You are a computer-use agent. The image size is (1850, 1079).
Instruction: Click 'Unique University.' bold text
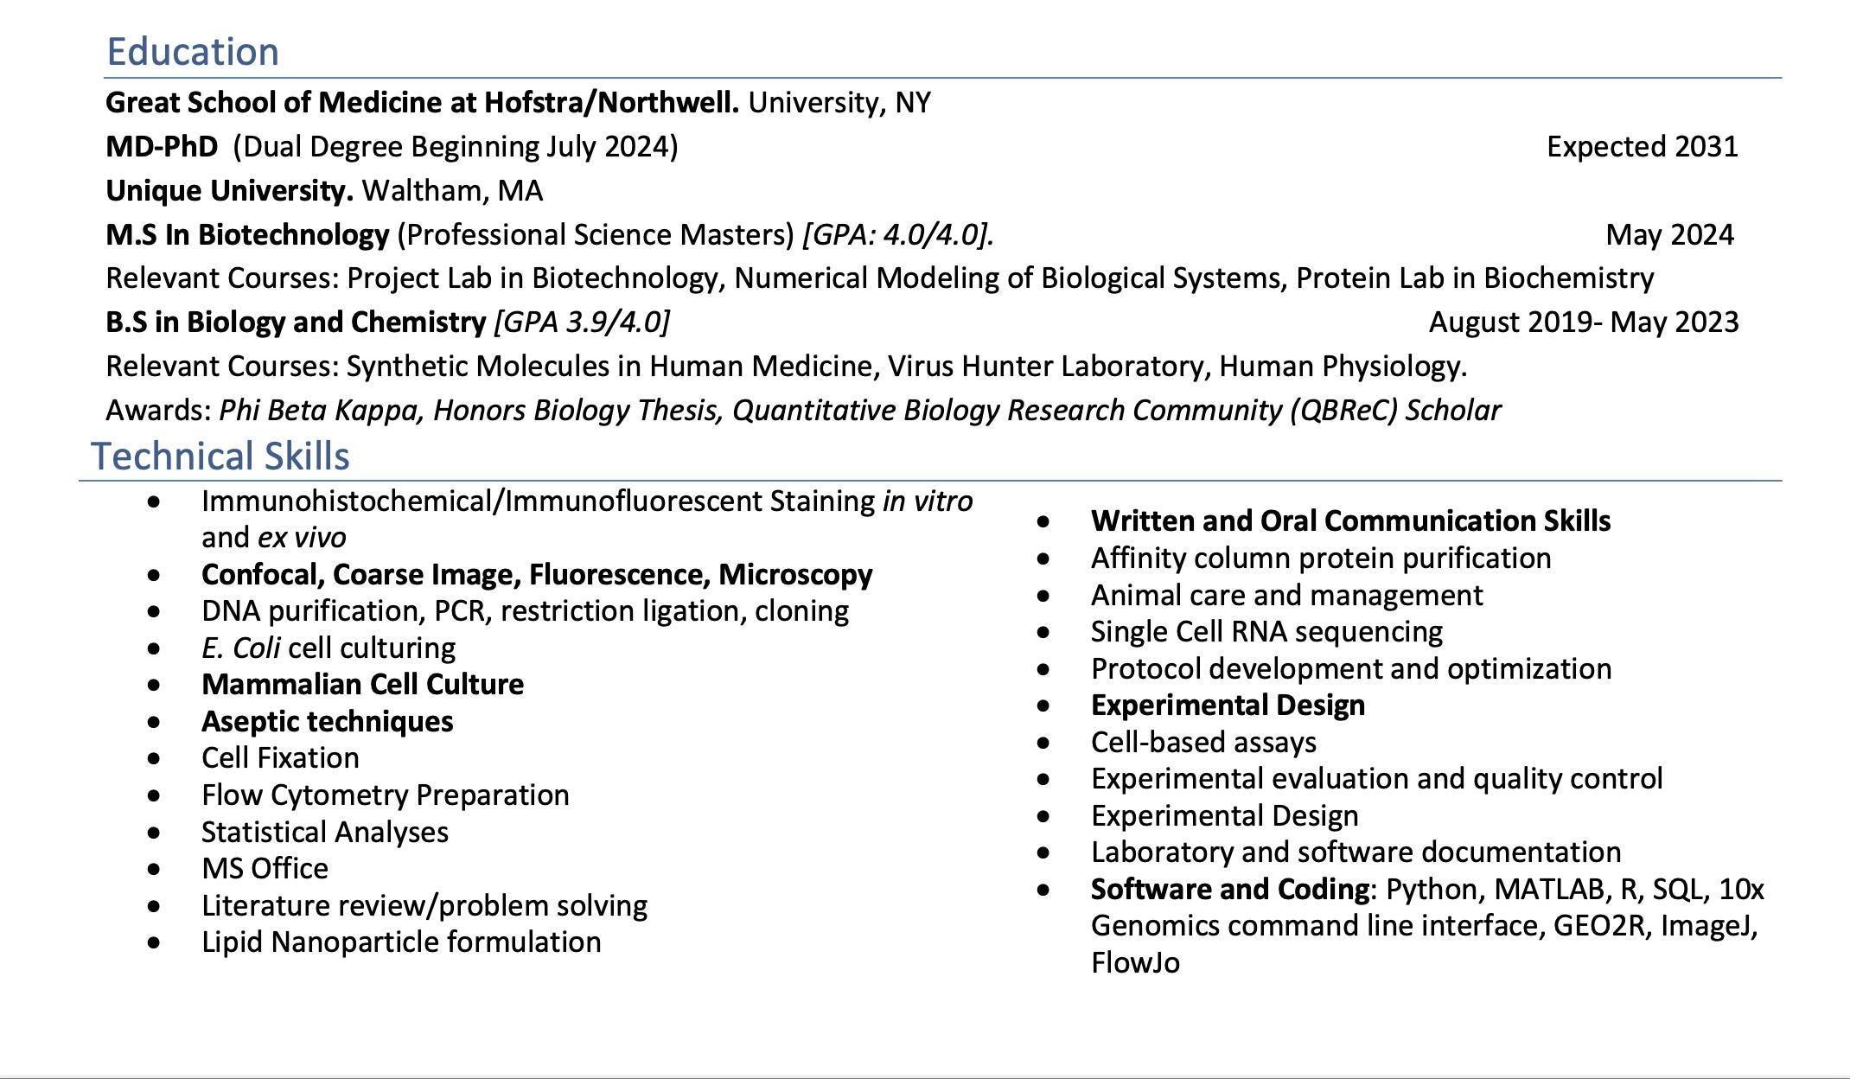[x=229, y=190]
